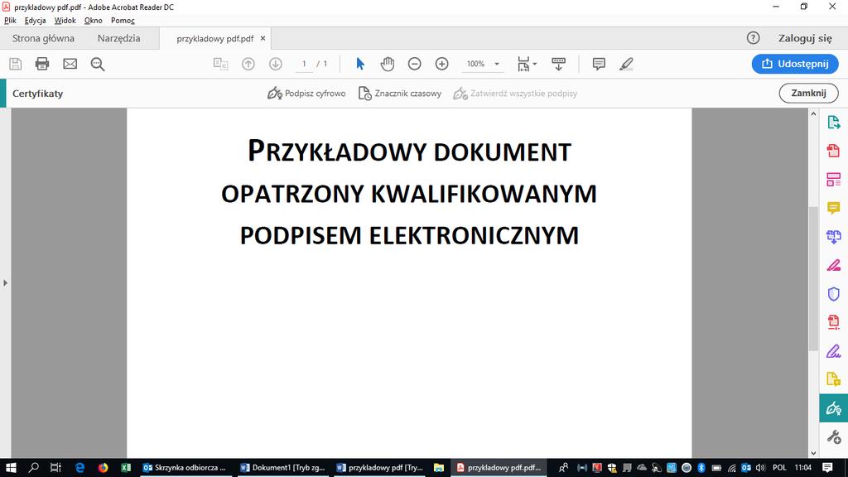This screenshot has width=848, height=477.
Task: Open the fit page options icon
Action: click(527, 64)
